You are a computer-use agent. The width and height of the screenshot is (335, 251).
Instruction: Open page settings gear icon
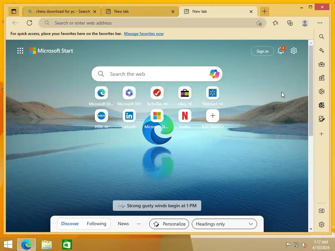click(x=294, y=51)
